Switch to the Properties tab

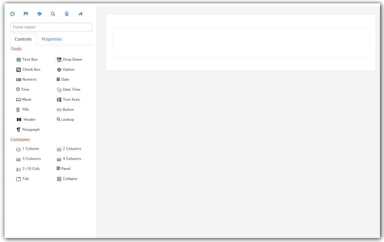[52, 39]
